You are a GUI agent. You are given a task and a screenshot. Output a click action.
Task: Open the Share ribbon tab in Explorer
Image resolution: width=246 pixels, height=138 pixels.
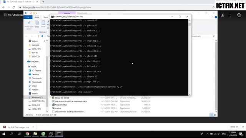[x=46, y=17]
